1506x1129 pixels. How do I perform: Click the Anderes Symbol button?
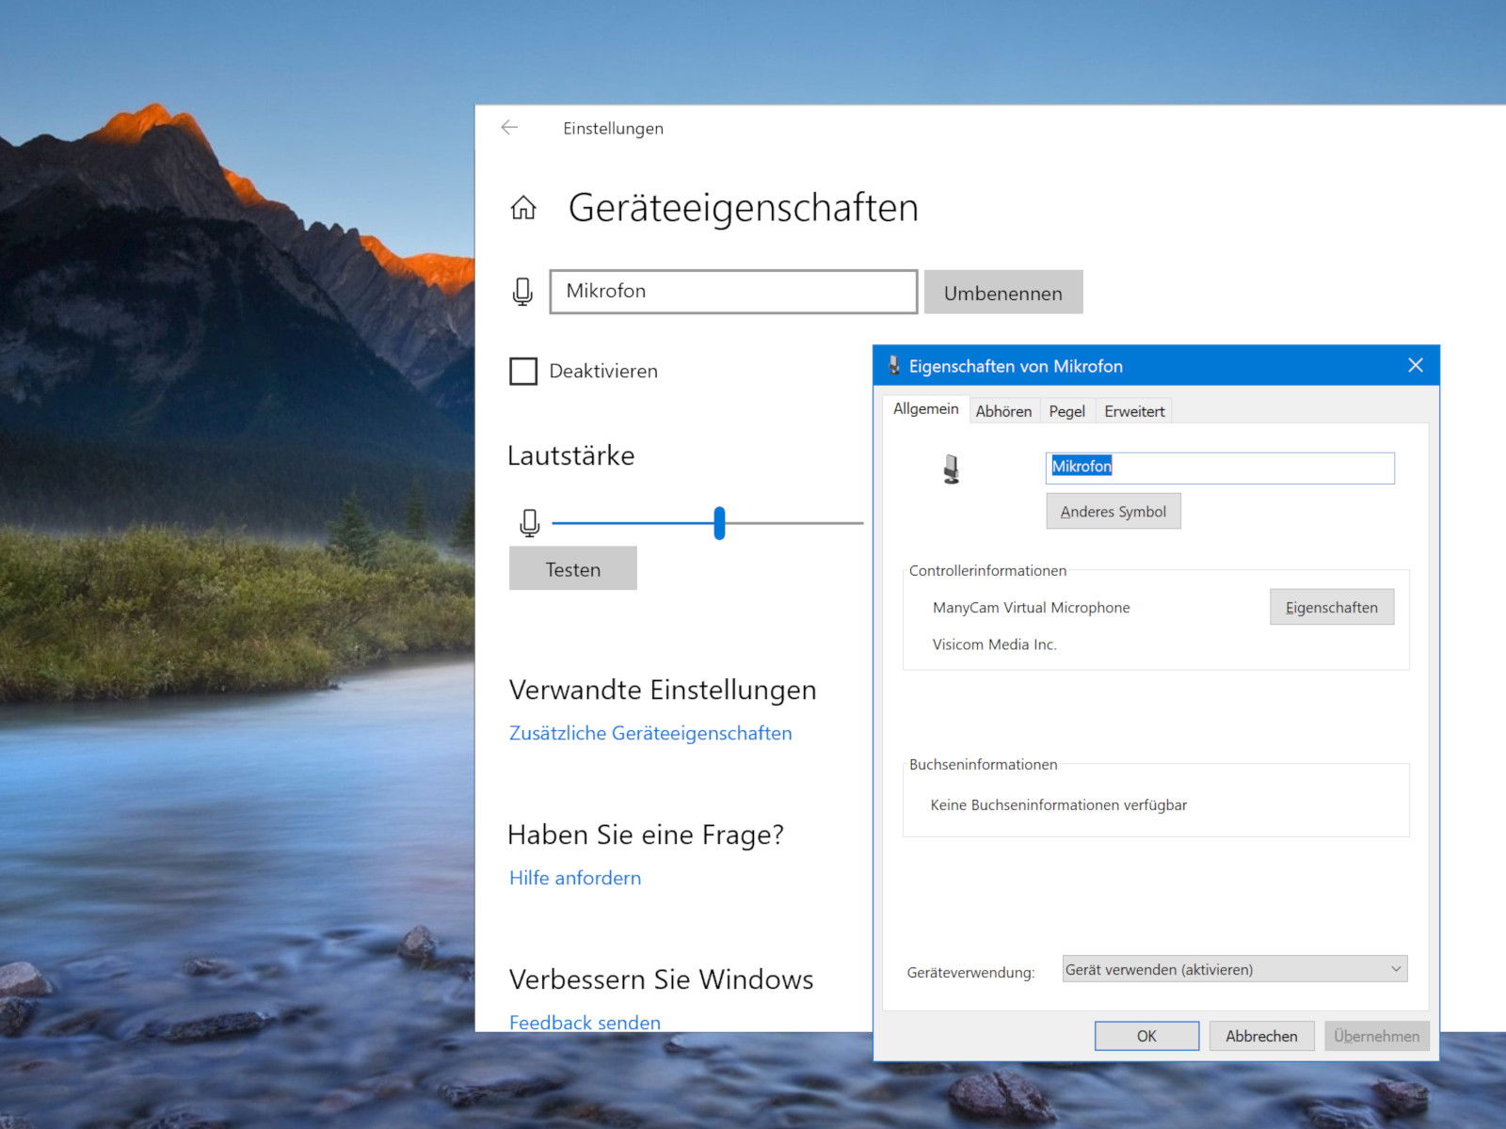pyautogui.click(x=1113, y=512)
